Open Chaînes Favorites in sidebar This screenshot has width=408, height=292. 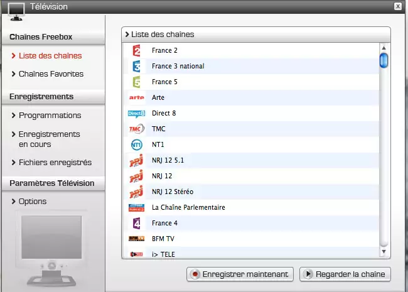(x=51, y=74)
